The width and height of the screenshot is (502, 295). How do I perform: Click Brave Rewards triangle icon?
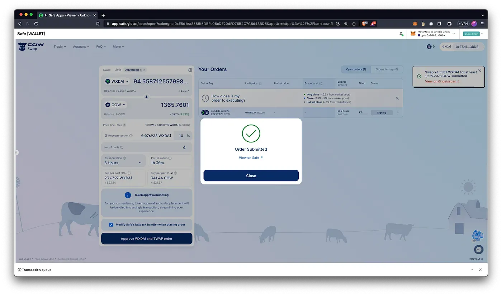coord(373,24)
